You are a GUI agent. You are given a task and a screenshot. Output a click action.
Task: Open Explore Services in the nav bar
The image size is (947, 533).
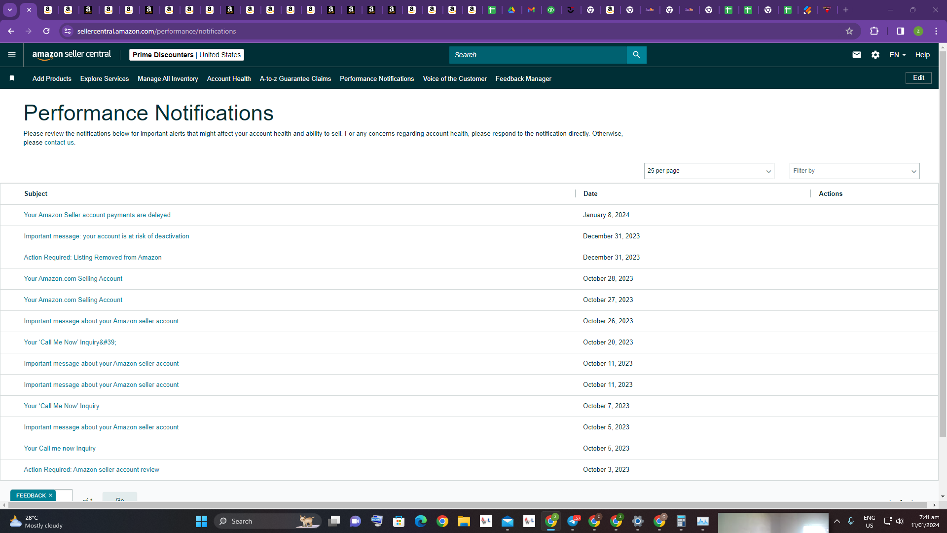(105, 78)
